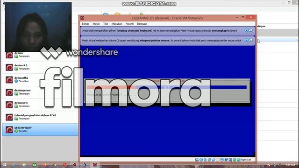Dismiss the keyboard auto-capture notification

point(246,30)
